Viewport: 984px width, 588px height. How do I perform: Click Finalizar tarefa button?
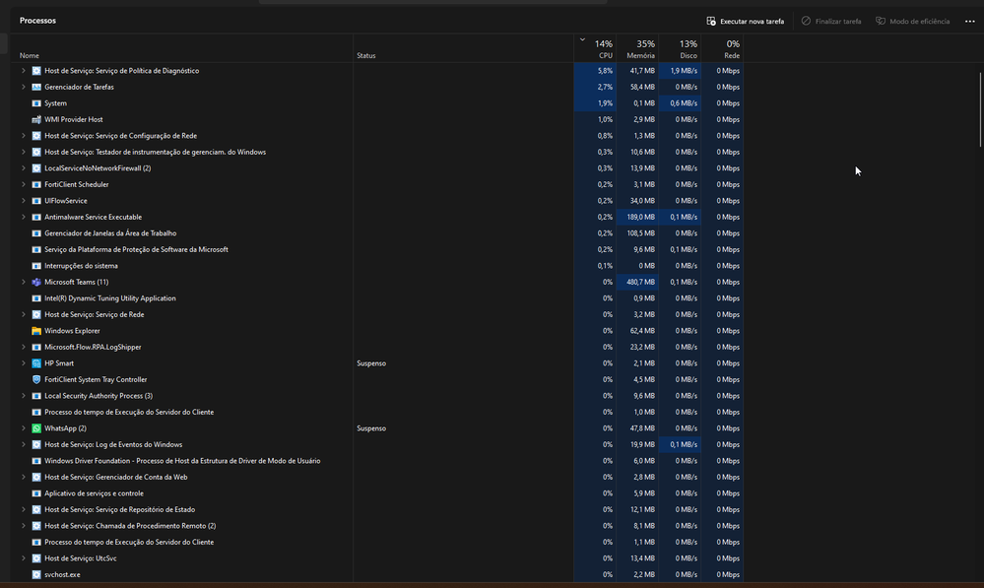pyautogui.click(x=831, y=22)
